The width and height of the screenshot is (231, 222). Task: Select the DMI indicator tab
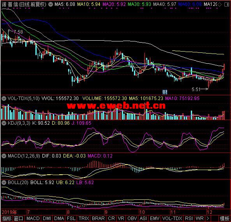[x=47, y=218]
